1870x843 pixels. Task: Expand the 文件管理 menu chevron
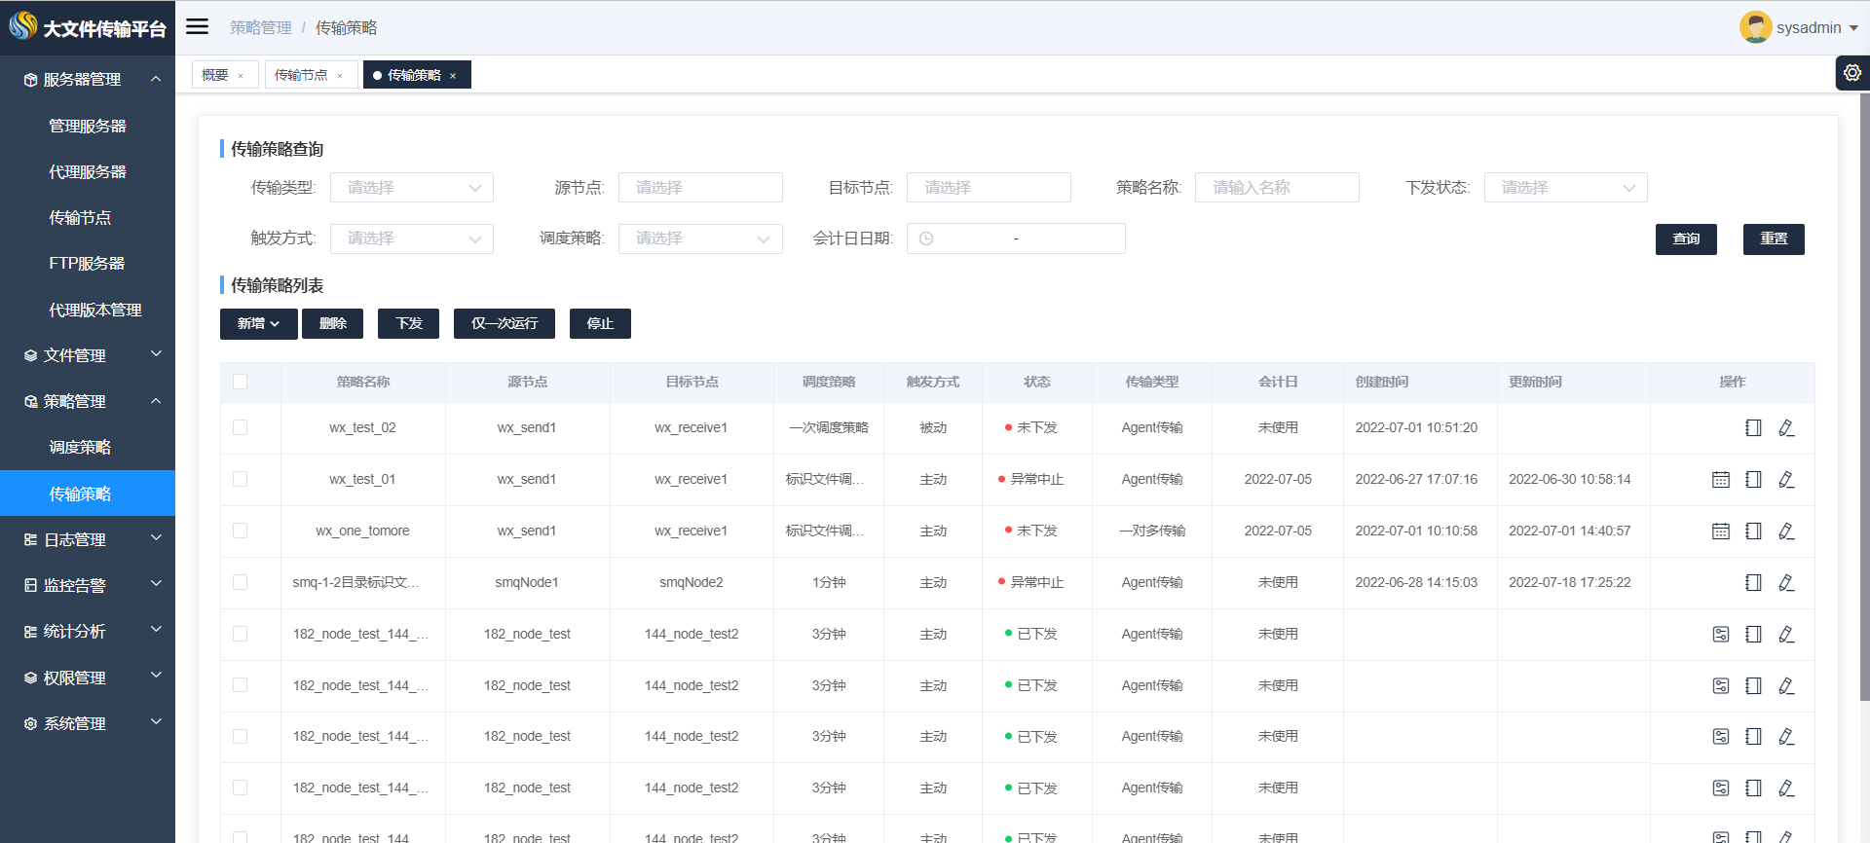click(156, 354)
